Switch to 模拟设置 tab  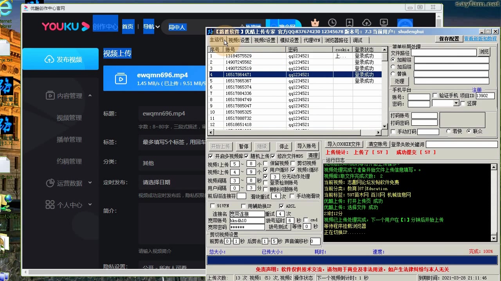[x=289, y=40]
